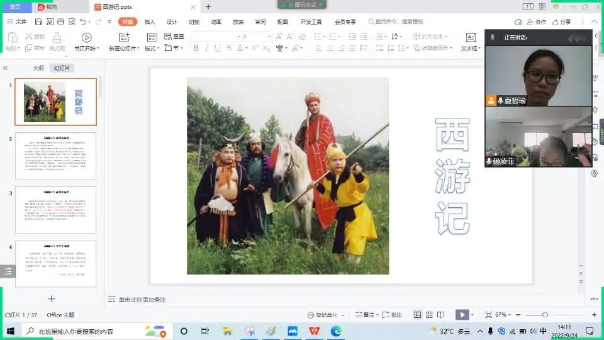Open Align Text (对齐文本) dropdown
The height and width of the screenshot is (340, 604).
pyautogui.click(x=430, y=37)
